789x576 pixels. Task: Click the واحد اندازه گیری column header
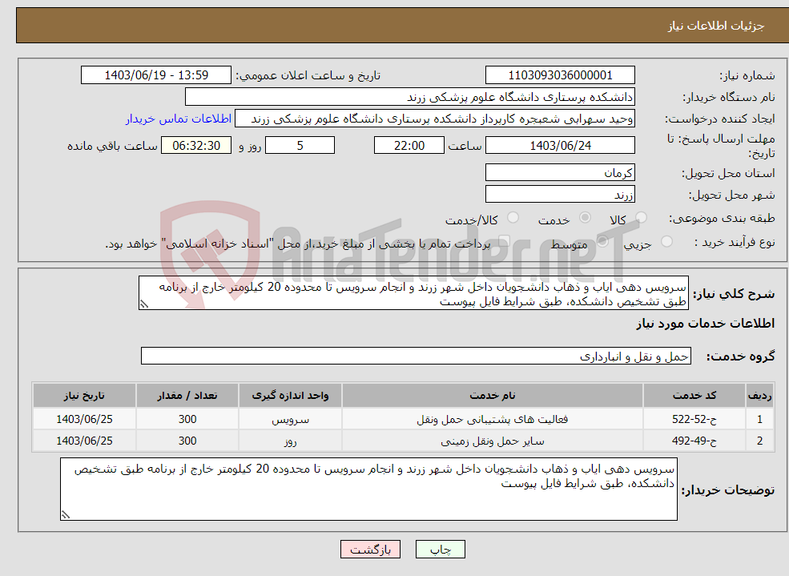click(x=290, y=396)
